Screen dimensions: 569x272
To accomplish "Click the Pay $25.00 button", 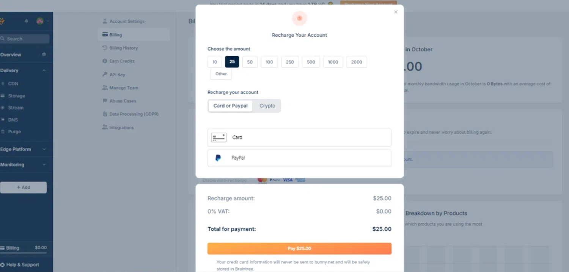I will (x=299, y=249).
